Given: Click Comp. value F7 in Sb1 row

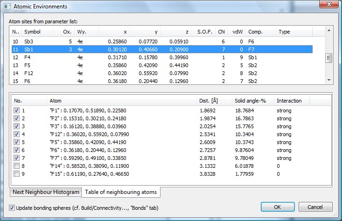Looking at the screenshot, I should [x=251, y=49].
